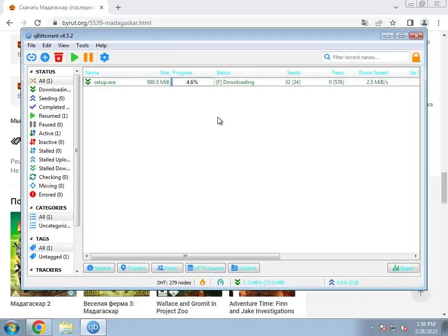Open the View menu

63,45
